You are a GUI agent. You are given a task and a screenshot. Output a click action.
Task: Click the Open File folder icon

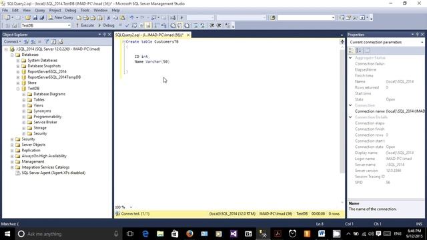(28, 17)
